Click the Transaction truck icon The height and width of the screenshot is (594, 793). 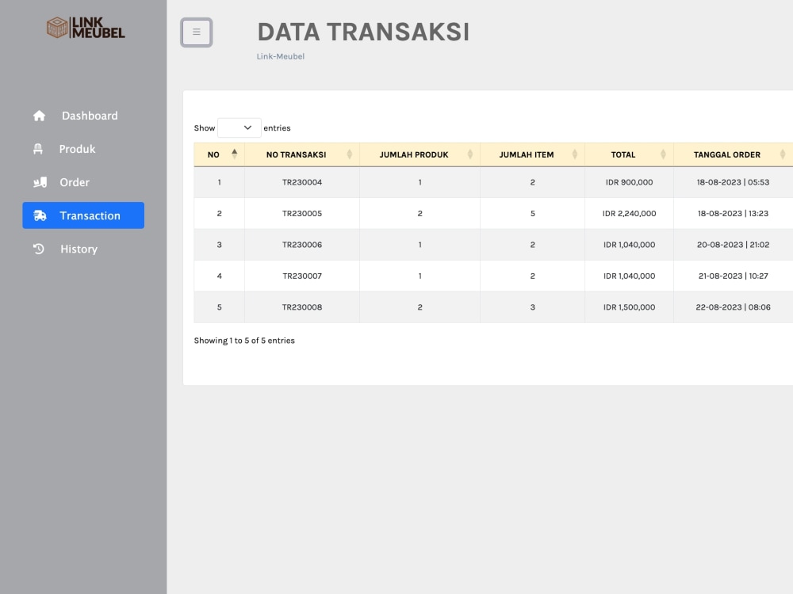40,215
